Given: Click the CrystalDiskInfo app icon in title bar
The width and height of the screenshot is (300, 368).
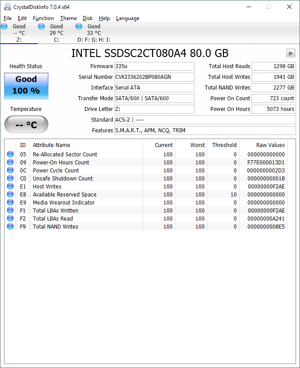Looking at the screenshot, I should click(x=8, y=7).
